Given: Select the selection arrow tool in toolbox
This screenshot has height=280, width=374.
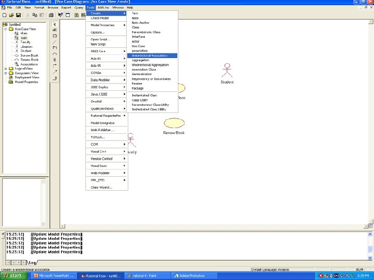Looking at the screenshot, I should (x=55, y=24).
